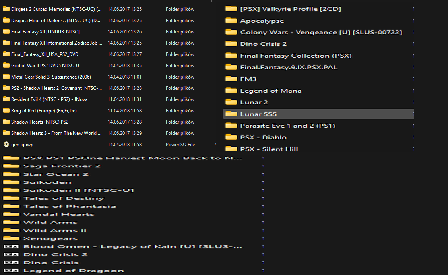The height and width of the screenshot is (275, 448).
Task: Select the PSX - Diablo folder icon
Action: 231,137
